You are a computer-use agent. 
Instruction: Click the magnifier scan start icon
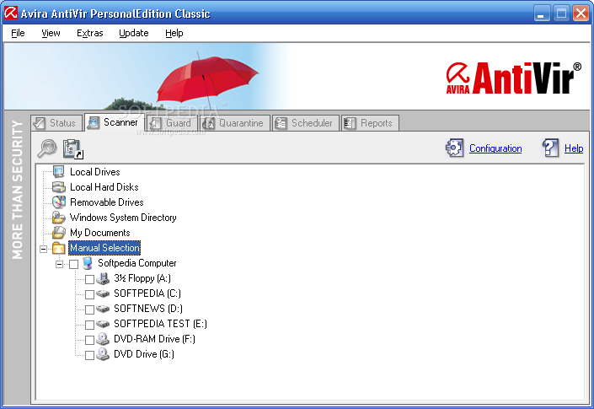click(46, 148)
